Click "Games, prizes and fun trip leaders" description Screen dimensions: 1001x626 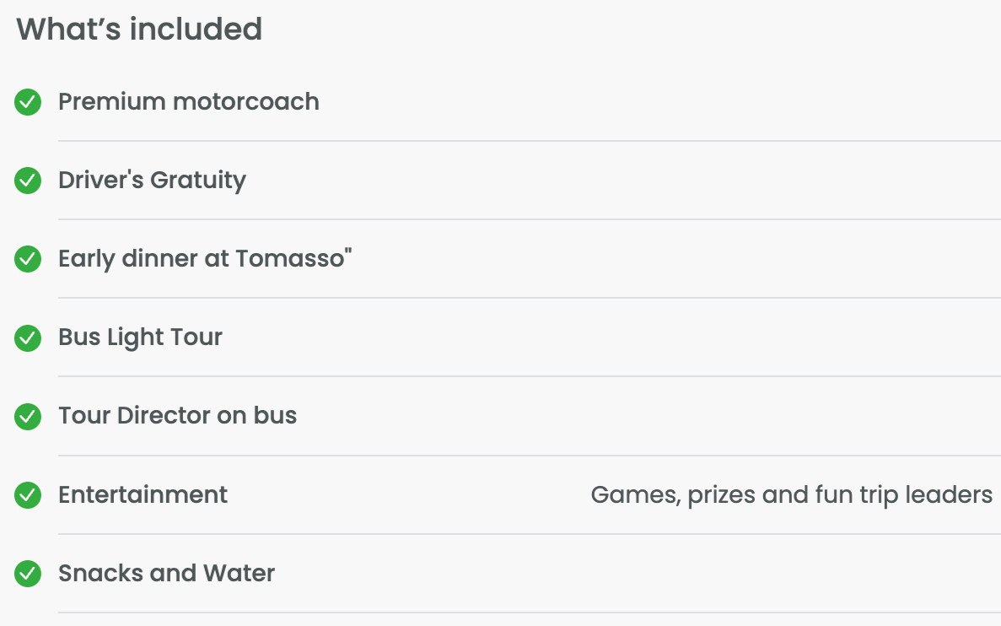pos(791,494)
